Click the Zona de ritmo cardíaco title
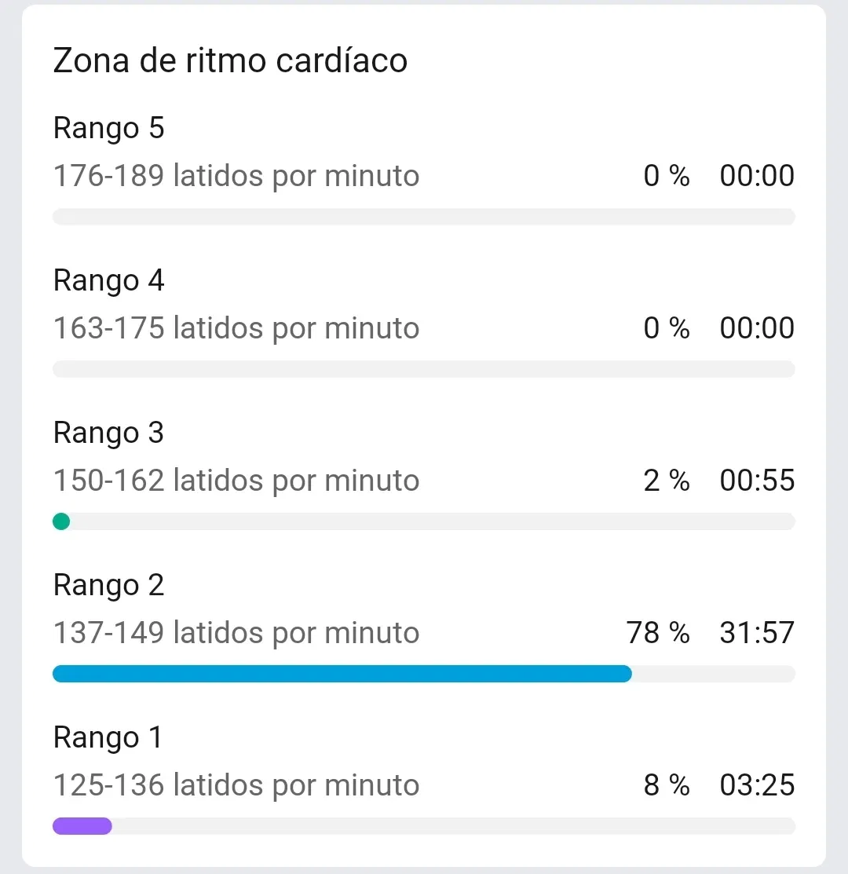 [230, 60]
